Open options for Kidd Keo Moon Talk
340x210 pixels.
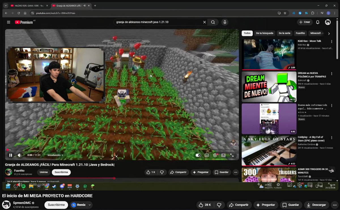pyautogui.click(x=332, y=41)
